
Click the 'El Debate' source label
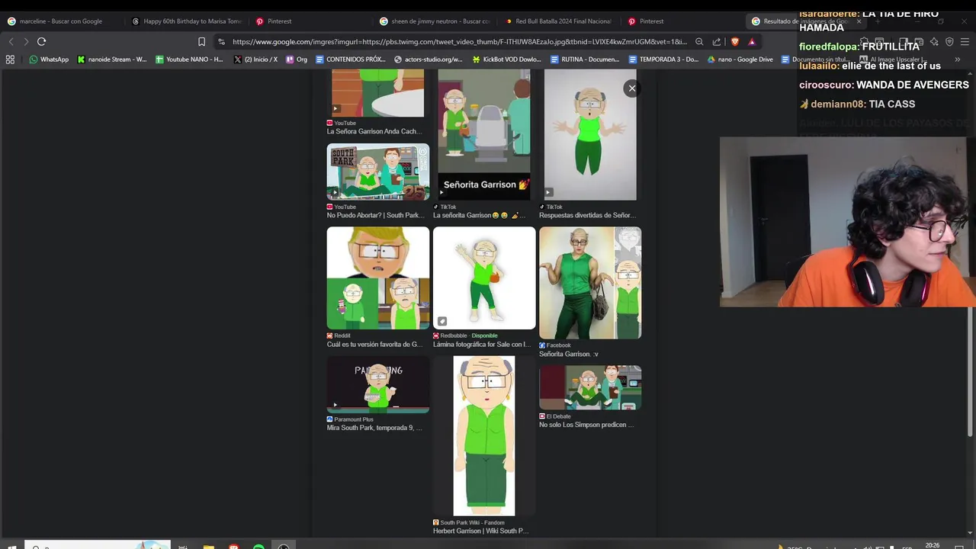click(555, 416)
